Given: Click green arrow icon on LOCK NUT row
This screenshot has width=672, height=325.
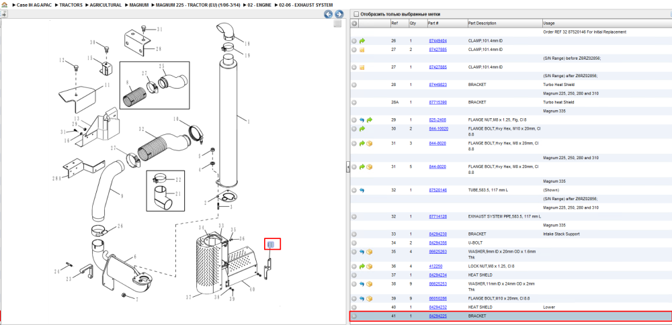Looking at the screenshot, I should click(362, 267).
